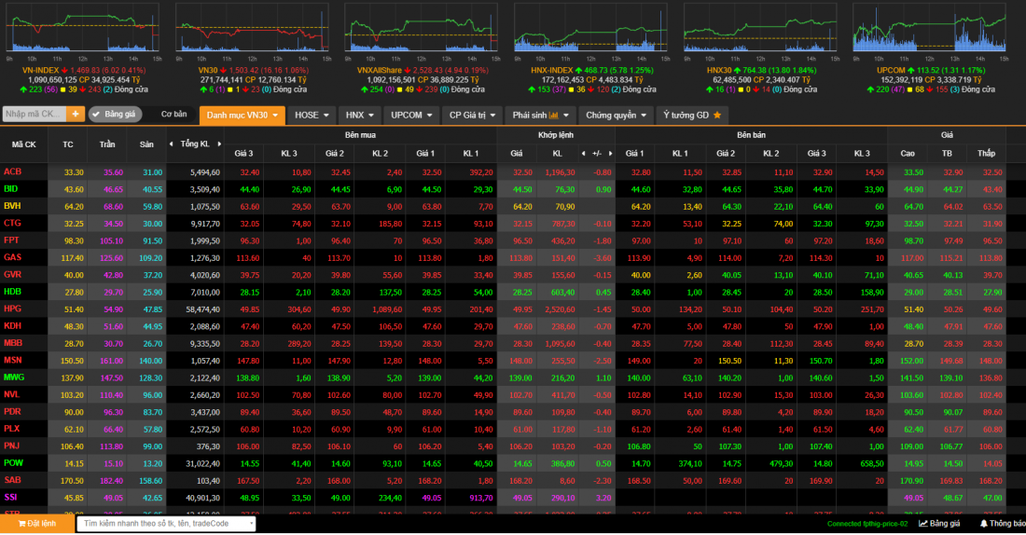Screen dimensions: 1026x535
Task: Open the Phái sinh derivatives tab
Action: tap(540, 115)
